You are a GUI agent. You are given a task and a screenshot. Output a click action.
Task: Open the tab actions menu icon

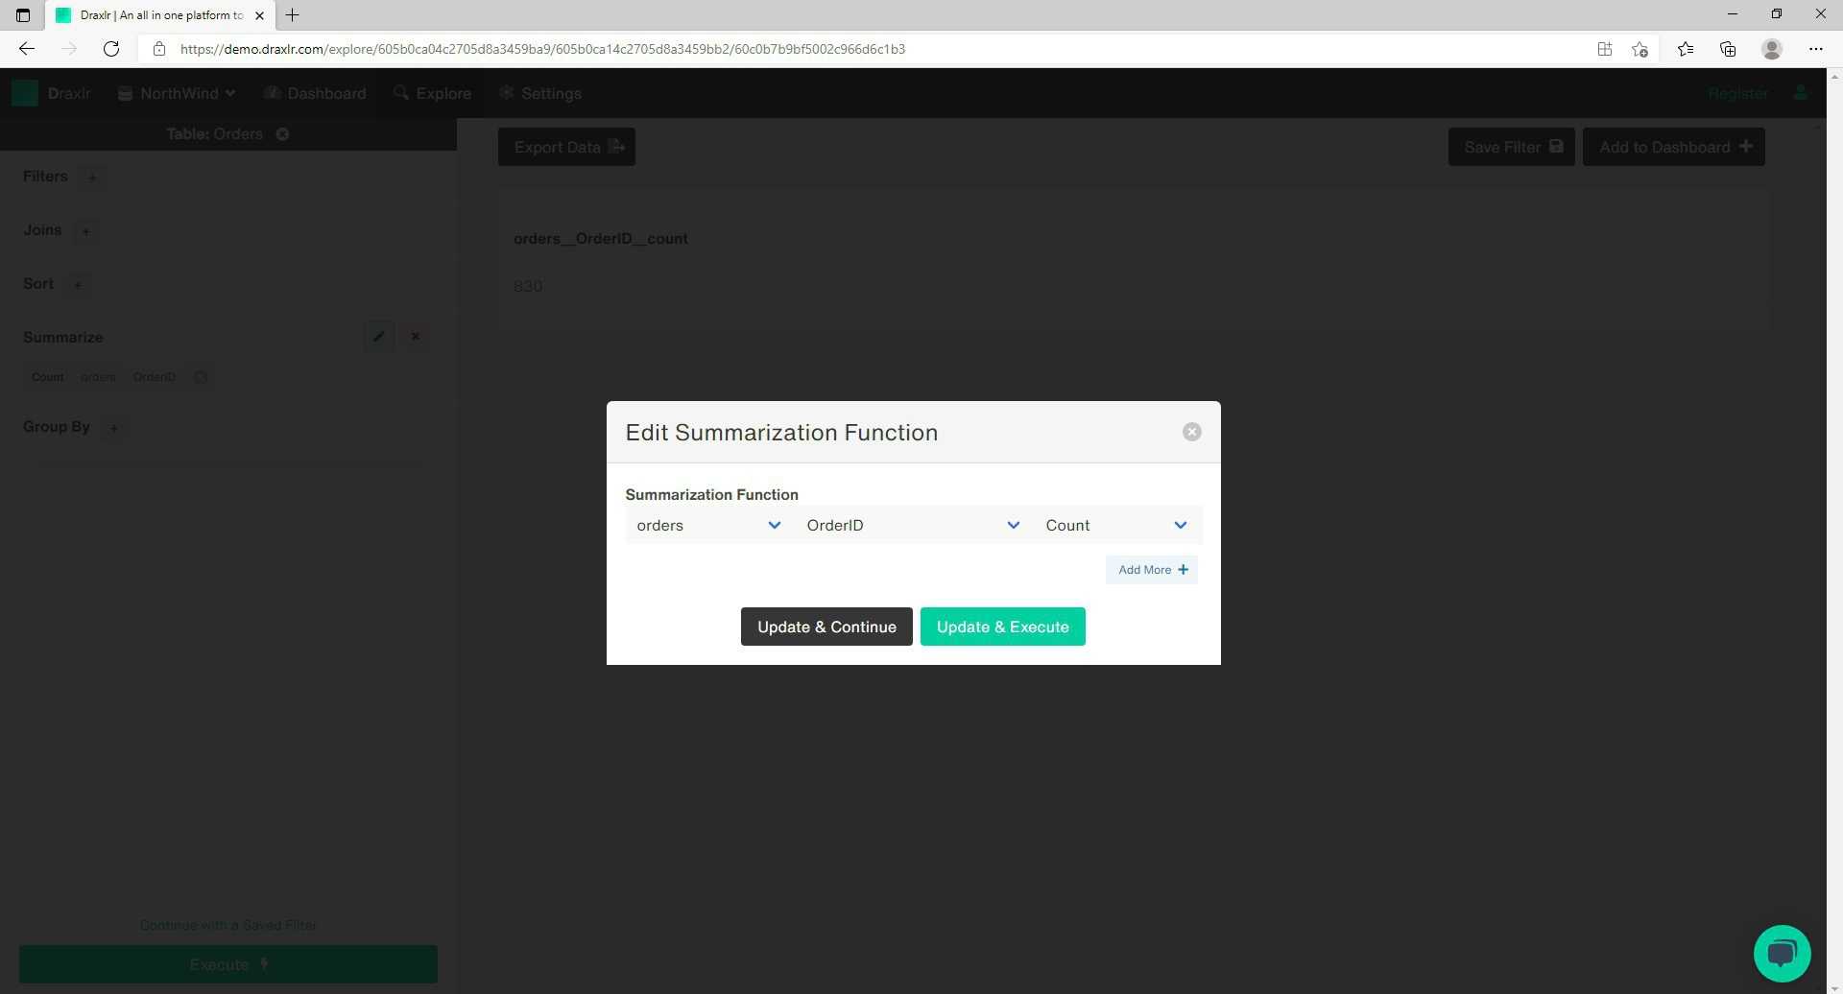23,15
